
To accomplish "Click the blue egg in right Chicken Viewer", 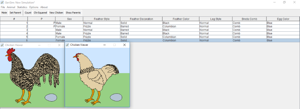I will pyautogui.click(x=116, y=97).
